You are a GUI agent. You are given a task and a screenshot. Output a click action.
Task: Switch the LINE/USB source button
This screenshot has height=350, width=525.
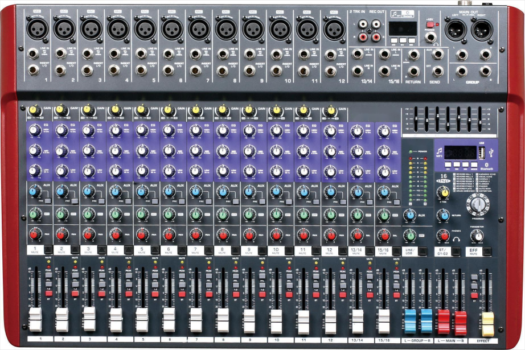click(x=423, y=250)
